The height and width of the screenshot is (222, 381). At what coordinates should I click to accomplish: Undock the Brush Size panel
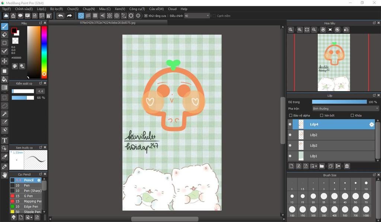tap(374, 175)
